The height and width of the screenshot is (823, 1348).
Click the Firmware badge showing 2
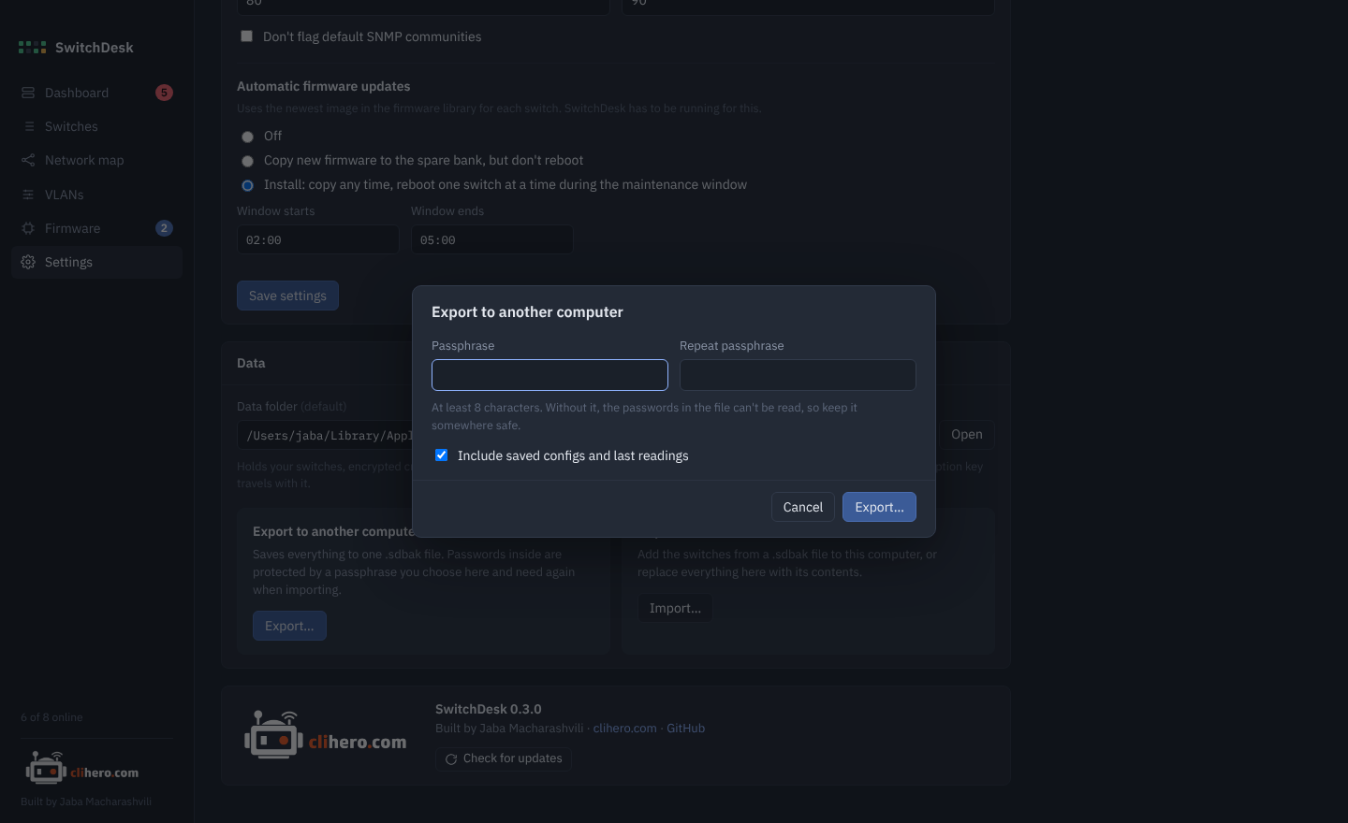[164, 228]
